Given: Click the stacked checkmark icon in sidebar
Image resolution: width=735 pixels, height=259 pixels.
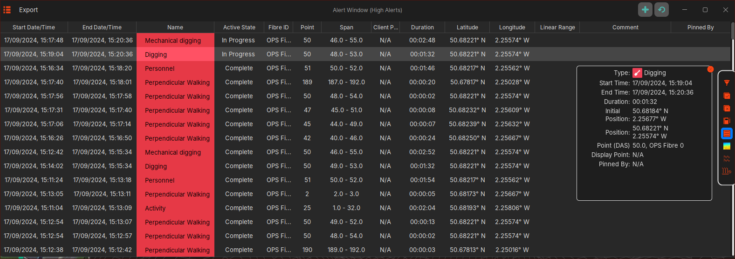Looking at the screenshot, I should [726, 96].
